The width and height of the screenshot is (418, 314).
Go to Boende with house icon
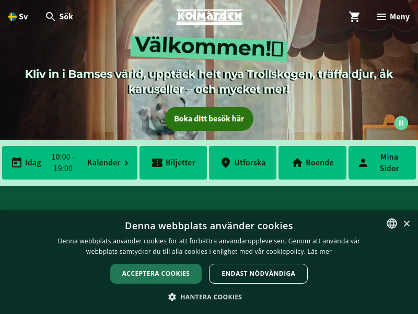tap(312, 163)
